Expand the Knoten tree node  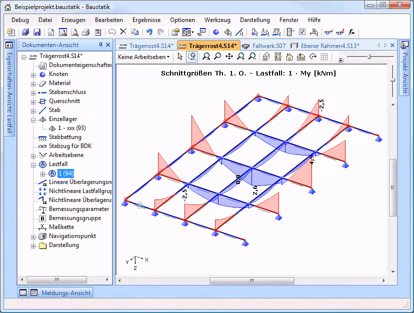[33, 74]
